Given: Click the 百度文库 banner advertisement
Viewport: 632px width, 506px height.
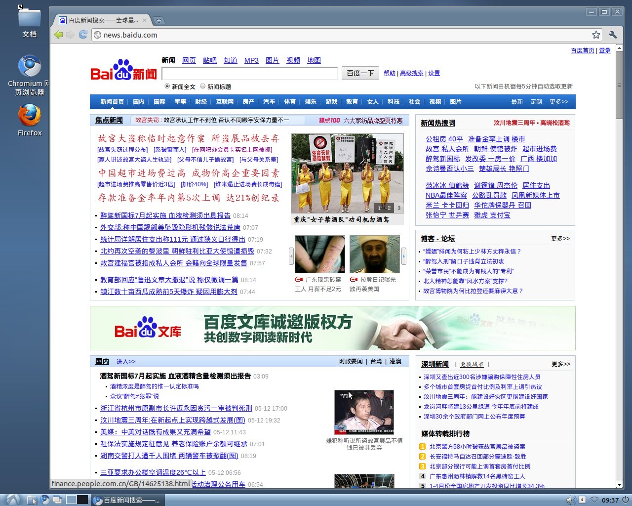Looking at the screenshot, I should coord(333,328).
